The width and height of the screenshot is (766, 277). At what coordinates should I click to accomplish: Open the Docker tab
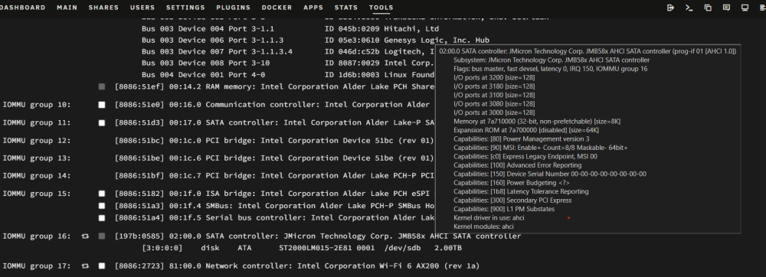coord(277,8)
